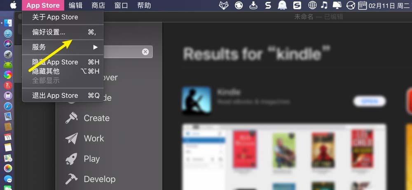The image size is (412, 190).
Task: Select the Work paper plane icon
Action: (71, 138)
